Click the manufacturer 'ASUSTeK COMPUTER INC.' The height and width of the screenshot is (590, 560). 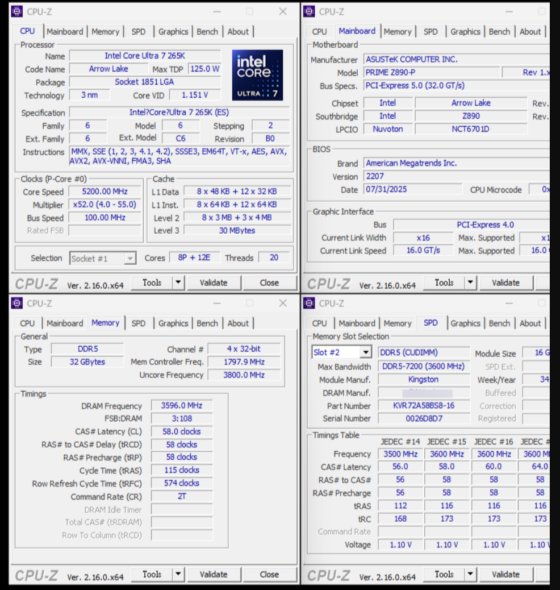pos(456,60)
